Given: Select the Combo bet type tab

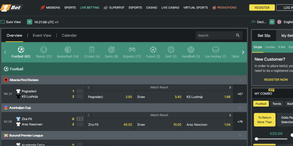Looking at the screenshot, I should (x=270, y=47).
